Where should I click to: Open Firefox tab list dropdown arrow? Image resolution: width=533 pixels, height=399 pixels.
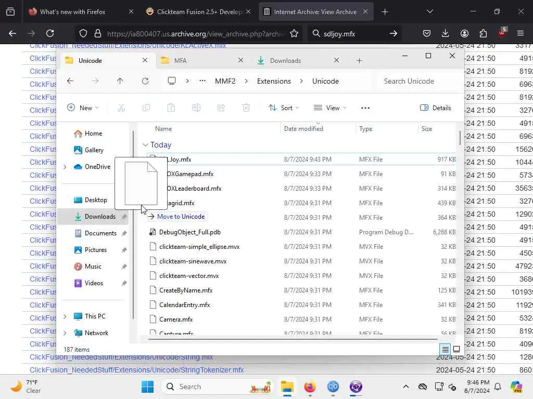click(429, 11)
